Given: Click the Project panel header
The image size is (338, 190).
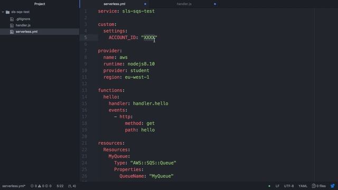Looking at the screenshot, I should click(x=40, y=4).
